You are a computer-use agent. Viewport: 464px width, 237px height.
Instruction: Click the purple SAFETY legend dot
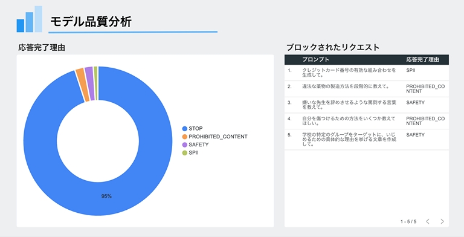click(185, 144)
